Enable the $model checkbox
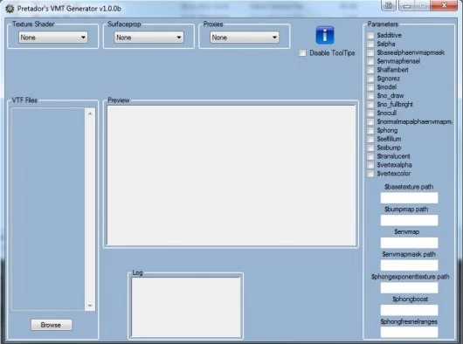Screen dimensions: 463x344 (370, 87)
